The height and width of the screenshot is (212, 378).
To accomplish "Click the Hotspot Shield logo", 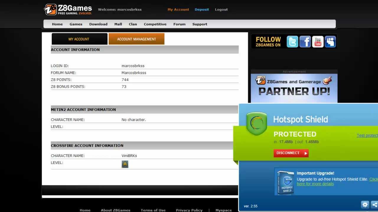I will [x=256, y=124].
